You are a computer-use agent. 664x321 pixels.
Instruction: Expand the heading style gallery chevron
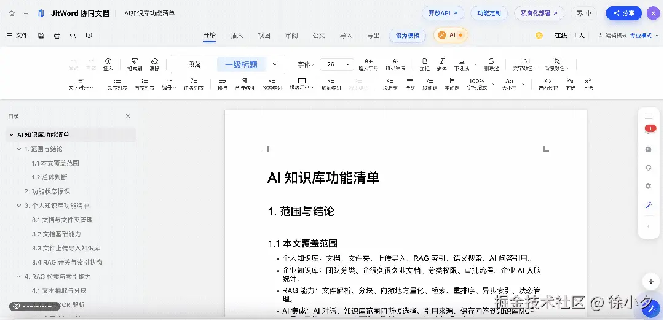point(275,64)
